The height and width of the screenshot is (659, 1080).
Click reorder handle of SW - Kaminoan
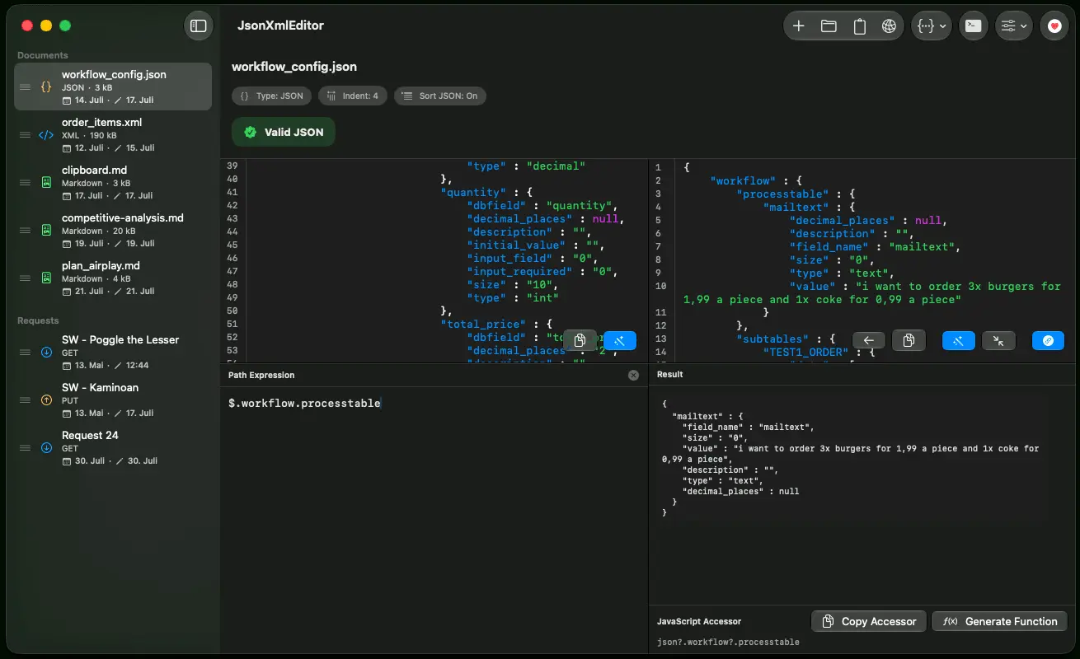[25, 400]
